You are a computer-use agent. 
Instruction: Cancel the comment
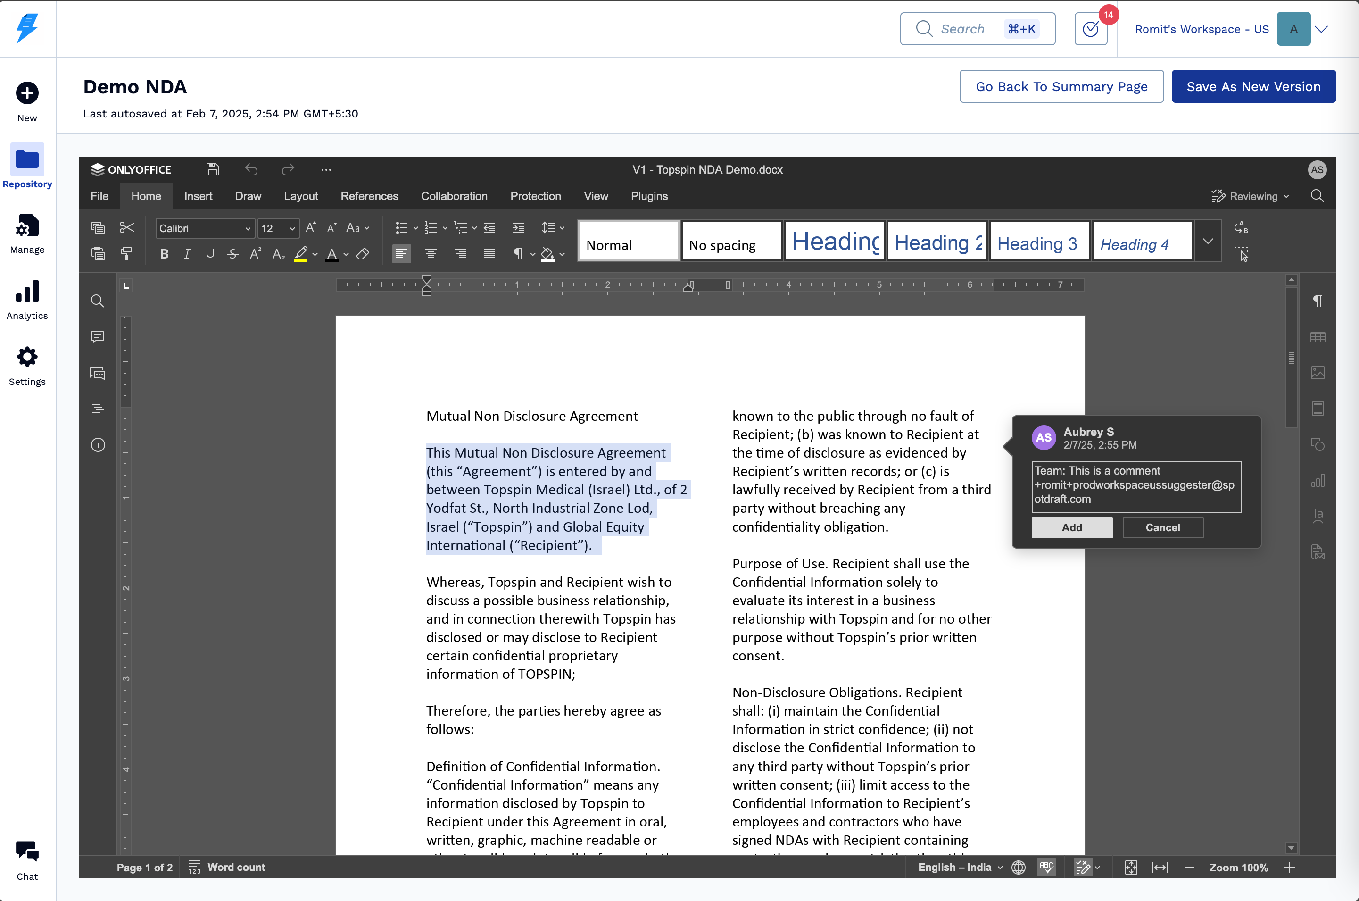(x=1162, y=527)
